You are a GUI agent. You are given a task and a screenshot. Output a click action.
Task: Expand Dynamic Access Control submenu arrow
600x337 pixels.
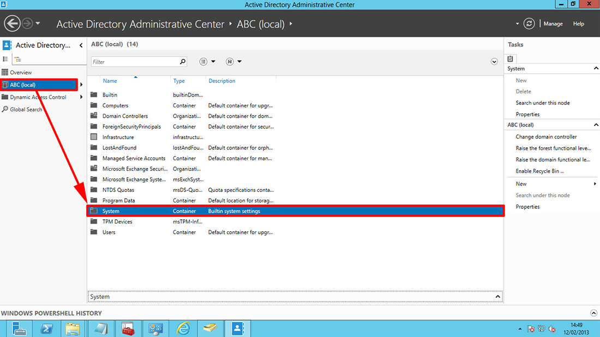(81, 97)
